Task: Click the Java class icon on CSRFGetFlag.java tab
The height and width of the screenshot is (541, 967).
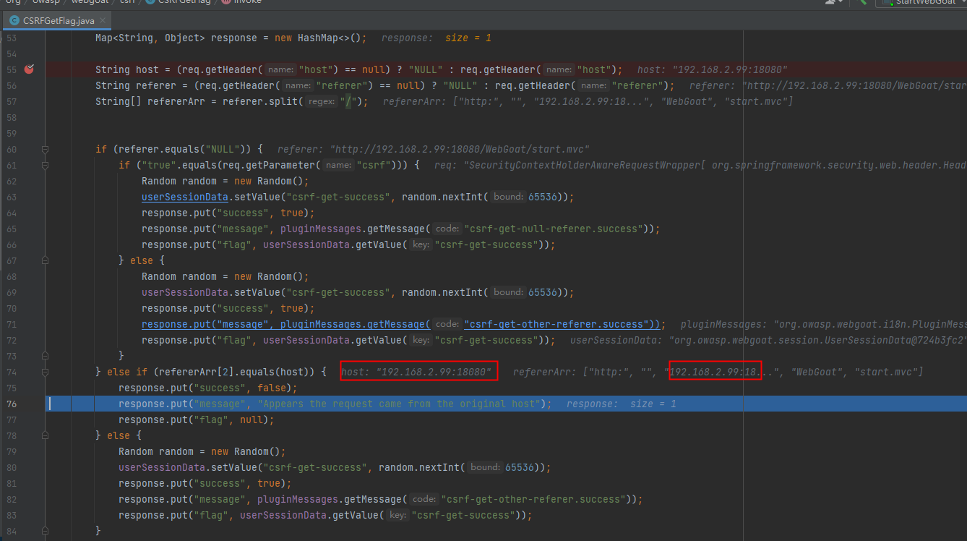Action: point(14,21)
